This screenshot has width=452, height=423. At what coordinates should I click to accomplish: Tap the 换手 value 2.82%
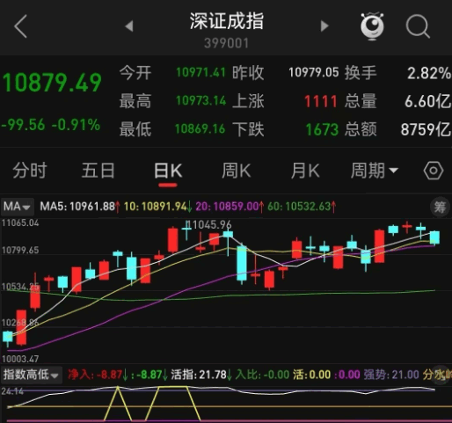pos(429,73)
